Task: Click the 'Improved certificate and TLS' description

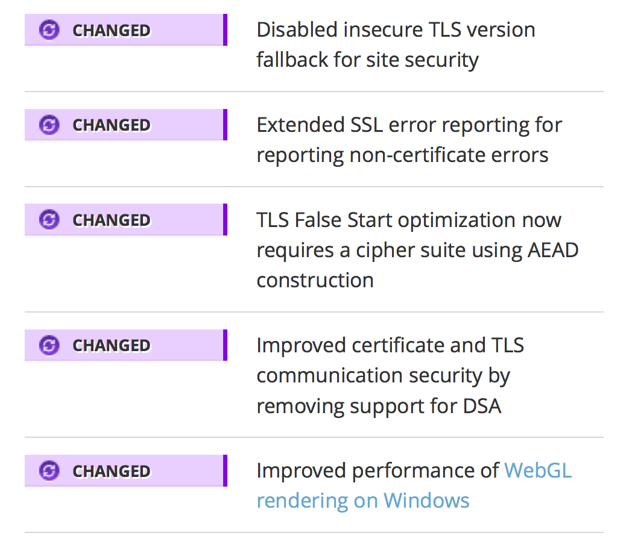Action: click(390, 375)
